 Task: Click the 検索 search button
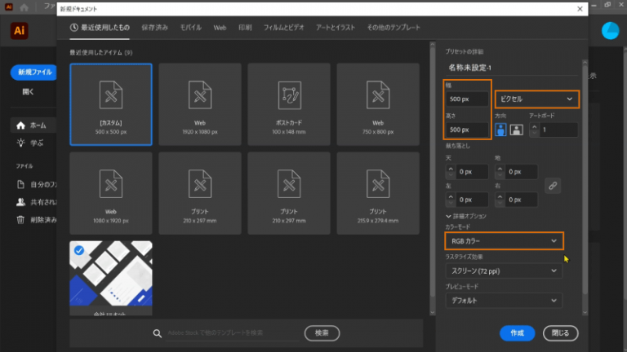tap(322, 332)
